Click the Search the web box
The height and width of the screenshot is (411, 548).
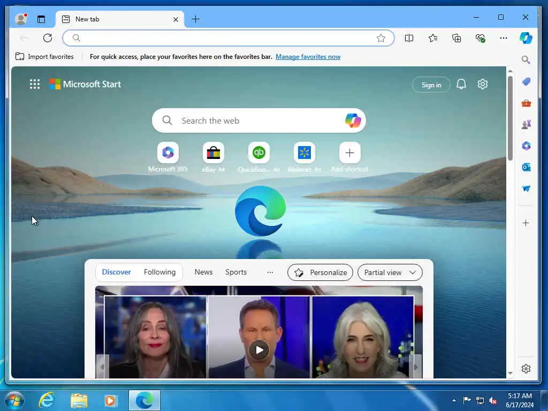[258, 120]
